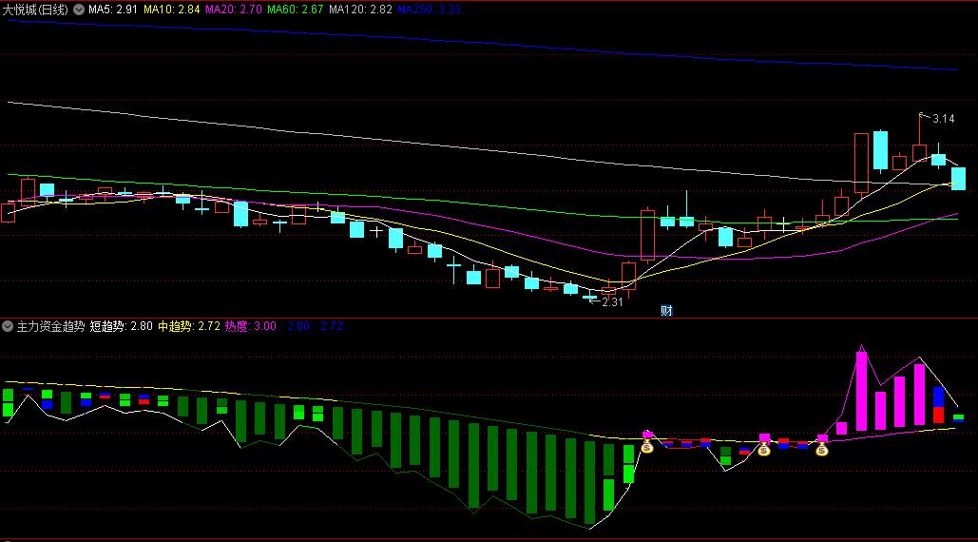Select the MA250: 3.33 indicator label

[x=430, y=10]
